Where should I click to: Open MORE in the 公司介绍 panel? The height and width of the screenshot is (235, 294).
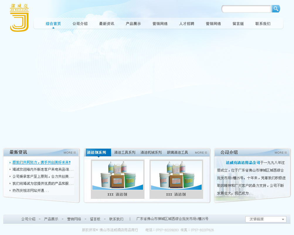(x=281, y=153)
